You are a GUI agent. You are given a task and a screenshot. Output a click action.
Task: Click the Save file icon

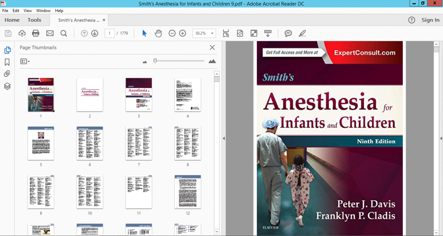click(8, 33)
